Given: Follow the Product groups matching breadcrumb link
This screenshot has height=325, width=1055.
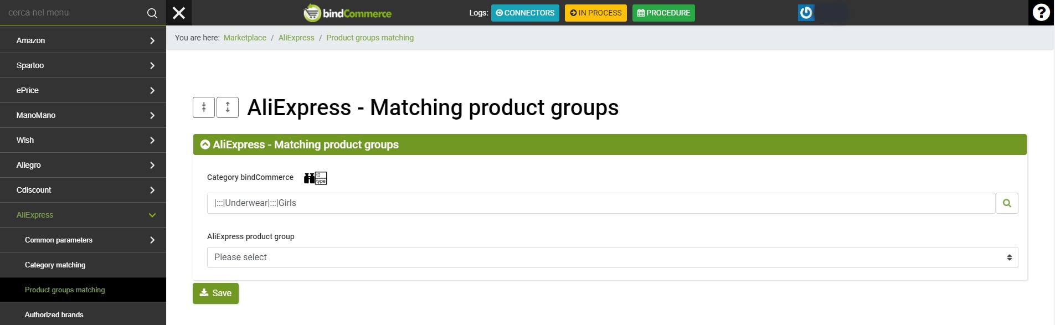Looking at the screenshot, I should [x=370, y=38].
